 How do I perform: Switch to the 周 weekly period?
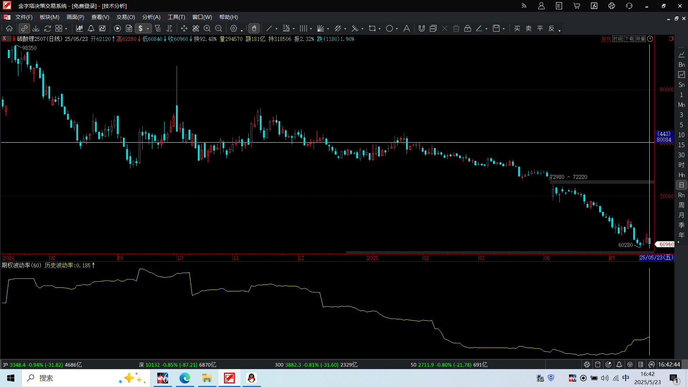[681, 205]
